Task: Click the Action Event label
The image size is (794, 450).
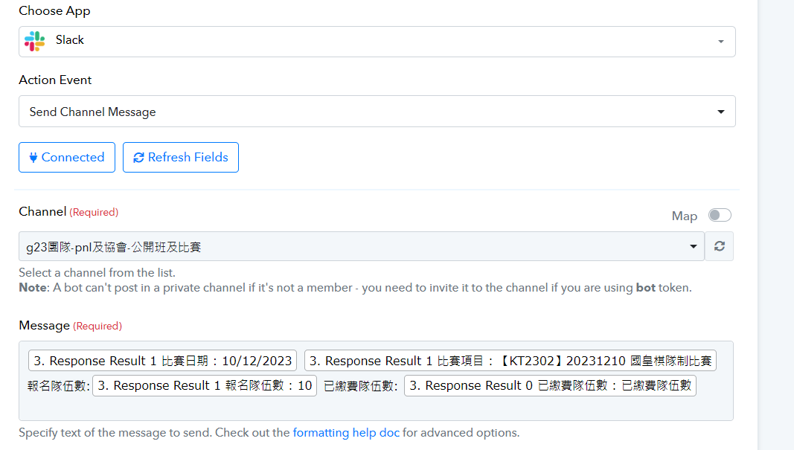Action: [x=55, y=80]
